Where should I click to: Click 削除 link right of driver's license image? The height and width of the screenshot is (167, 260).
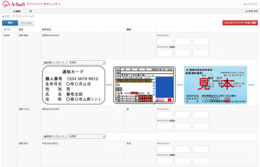tap(180, 85)
